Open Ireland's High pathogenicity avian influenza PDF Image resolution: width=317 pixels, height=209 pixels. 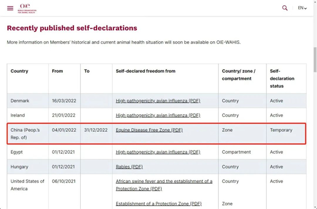coord(158,115)
